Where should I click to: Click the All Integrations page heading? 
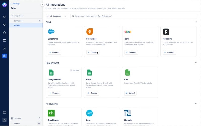coord(55,5)
